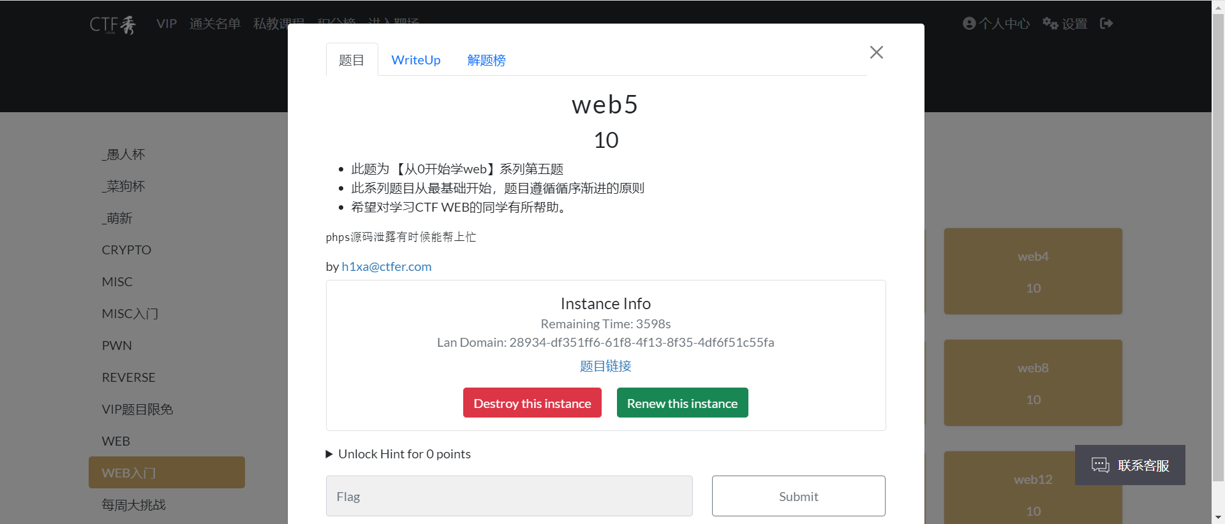1225x524 pixels.
Task: Open the web8 challenge card
Action: click(1033, 382)
